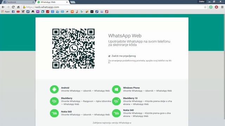Open the red S bookmark icon
The width and height of the screenshot is (225, 126).
107,12
